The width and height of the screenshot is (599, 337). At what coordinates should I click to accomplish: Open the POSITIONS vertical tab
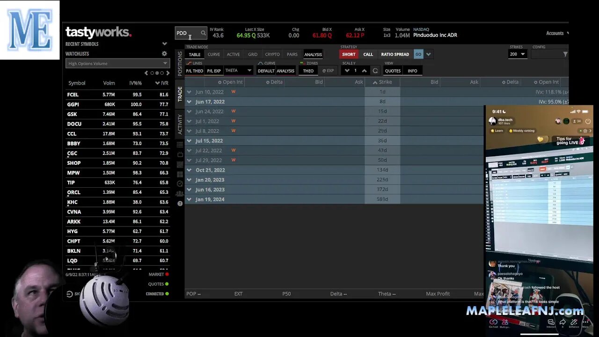point(180,64)
